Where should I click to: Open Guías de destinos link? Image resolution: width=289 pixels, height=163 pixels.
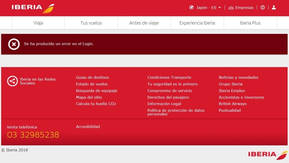pos(93,77)
